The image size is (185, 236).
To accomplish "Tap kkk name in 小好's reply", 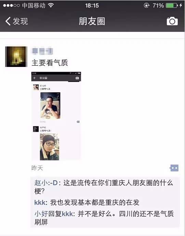I will pyautogui.click(x=67, y=214).
